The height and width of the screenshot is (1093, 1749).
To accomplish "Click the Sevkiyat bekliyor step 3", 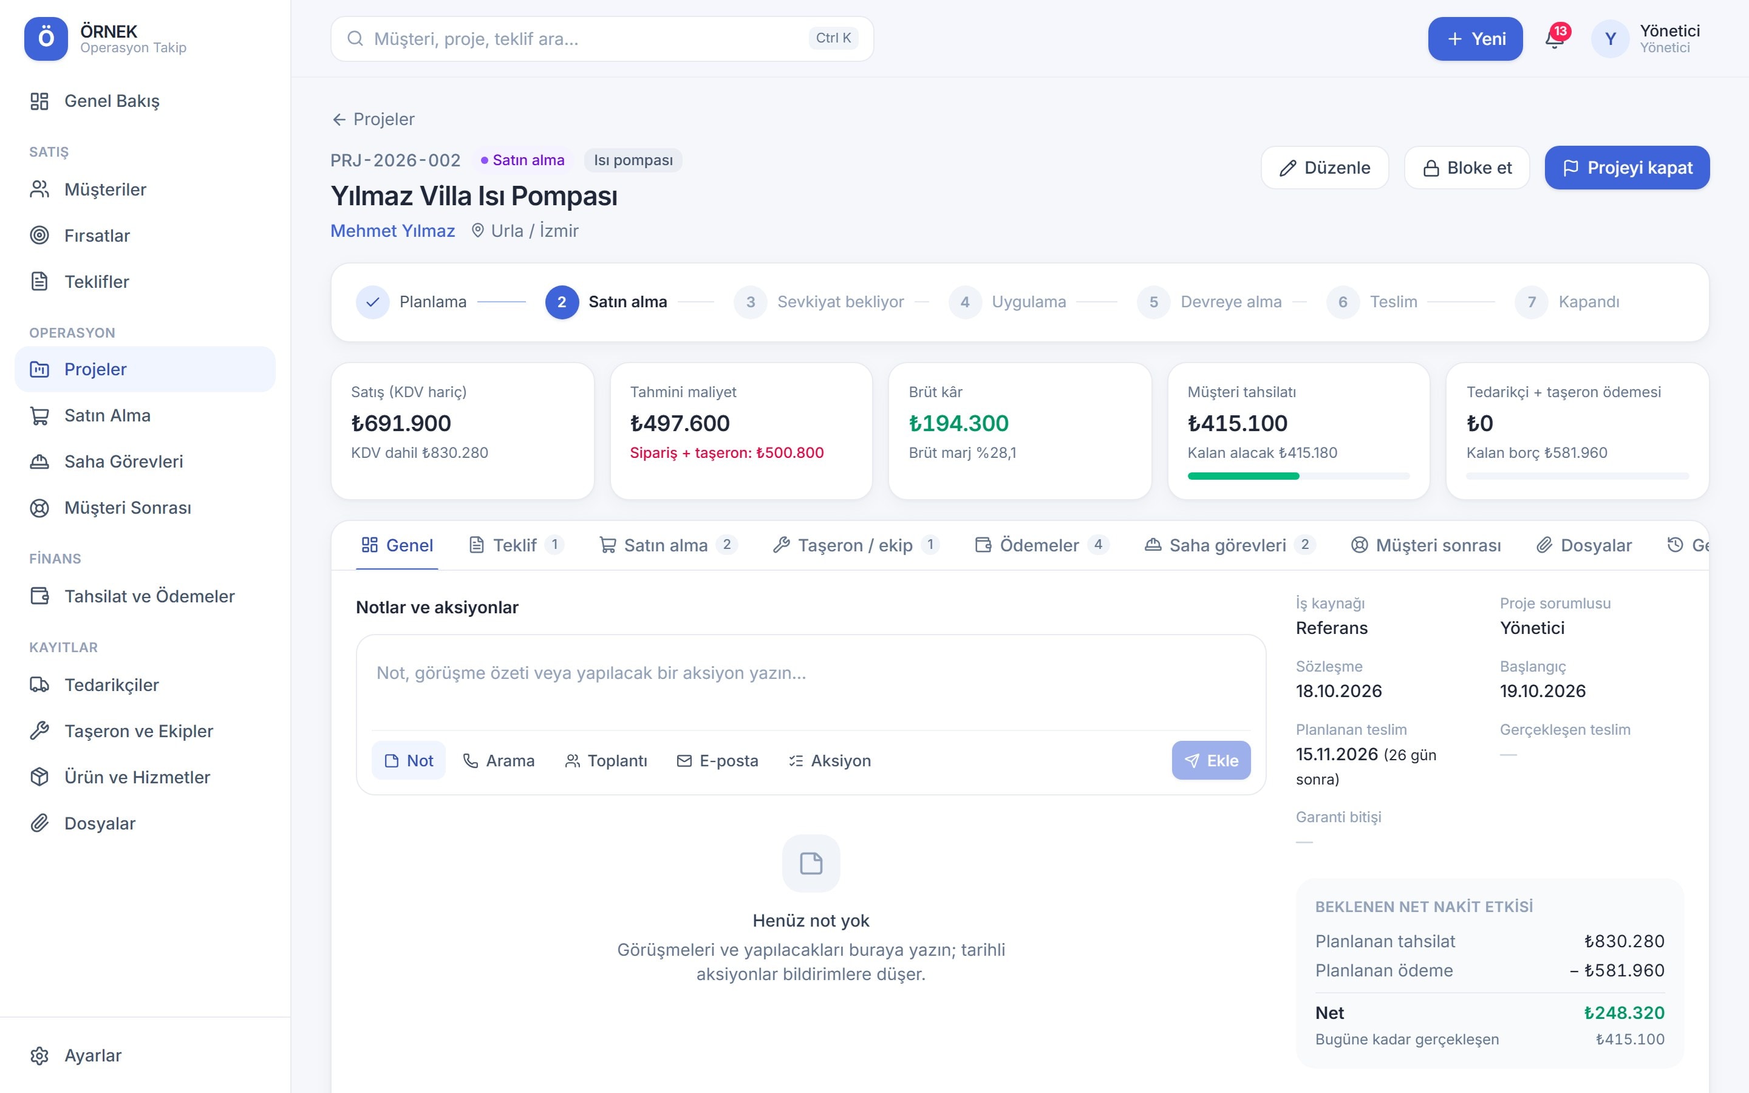I will [x=819, y=302].
